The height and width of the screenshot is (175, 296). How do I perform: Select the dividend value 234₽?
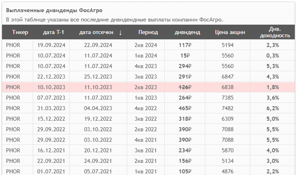pyautogui.click(x=185, y=150)
